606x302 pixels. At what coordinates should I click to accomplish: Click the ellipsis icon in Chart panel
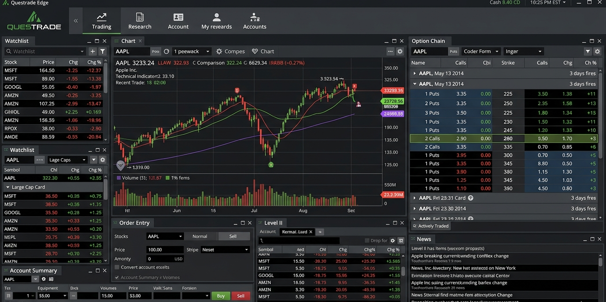tap(390, 51)
